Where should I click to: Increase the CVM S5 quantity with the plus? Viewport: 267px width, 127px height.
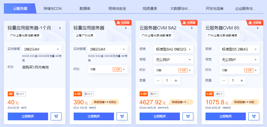click(242, 81)
